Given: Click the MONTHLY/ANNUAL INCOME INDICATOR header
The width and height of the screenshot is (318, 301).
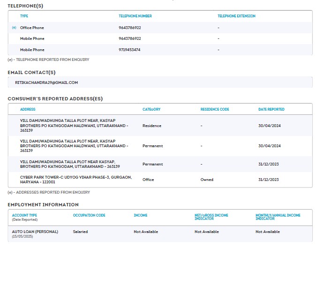Looking at the screenshot, I should pyautogui.click(x=278, y=217).
